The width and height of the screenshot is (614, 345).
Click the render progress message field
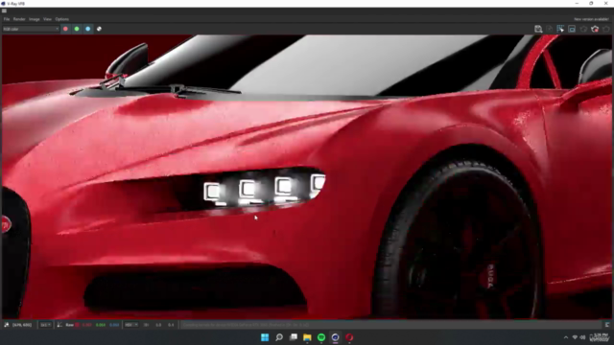(x=390, y=325)
